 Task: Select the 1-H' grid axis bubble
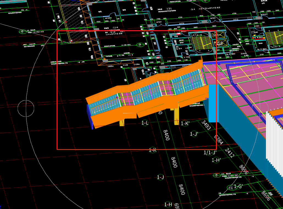coord(216,160)
